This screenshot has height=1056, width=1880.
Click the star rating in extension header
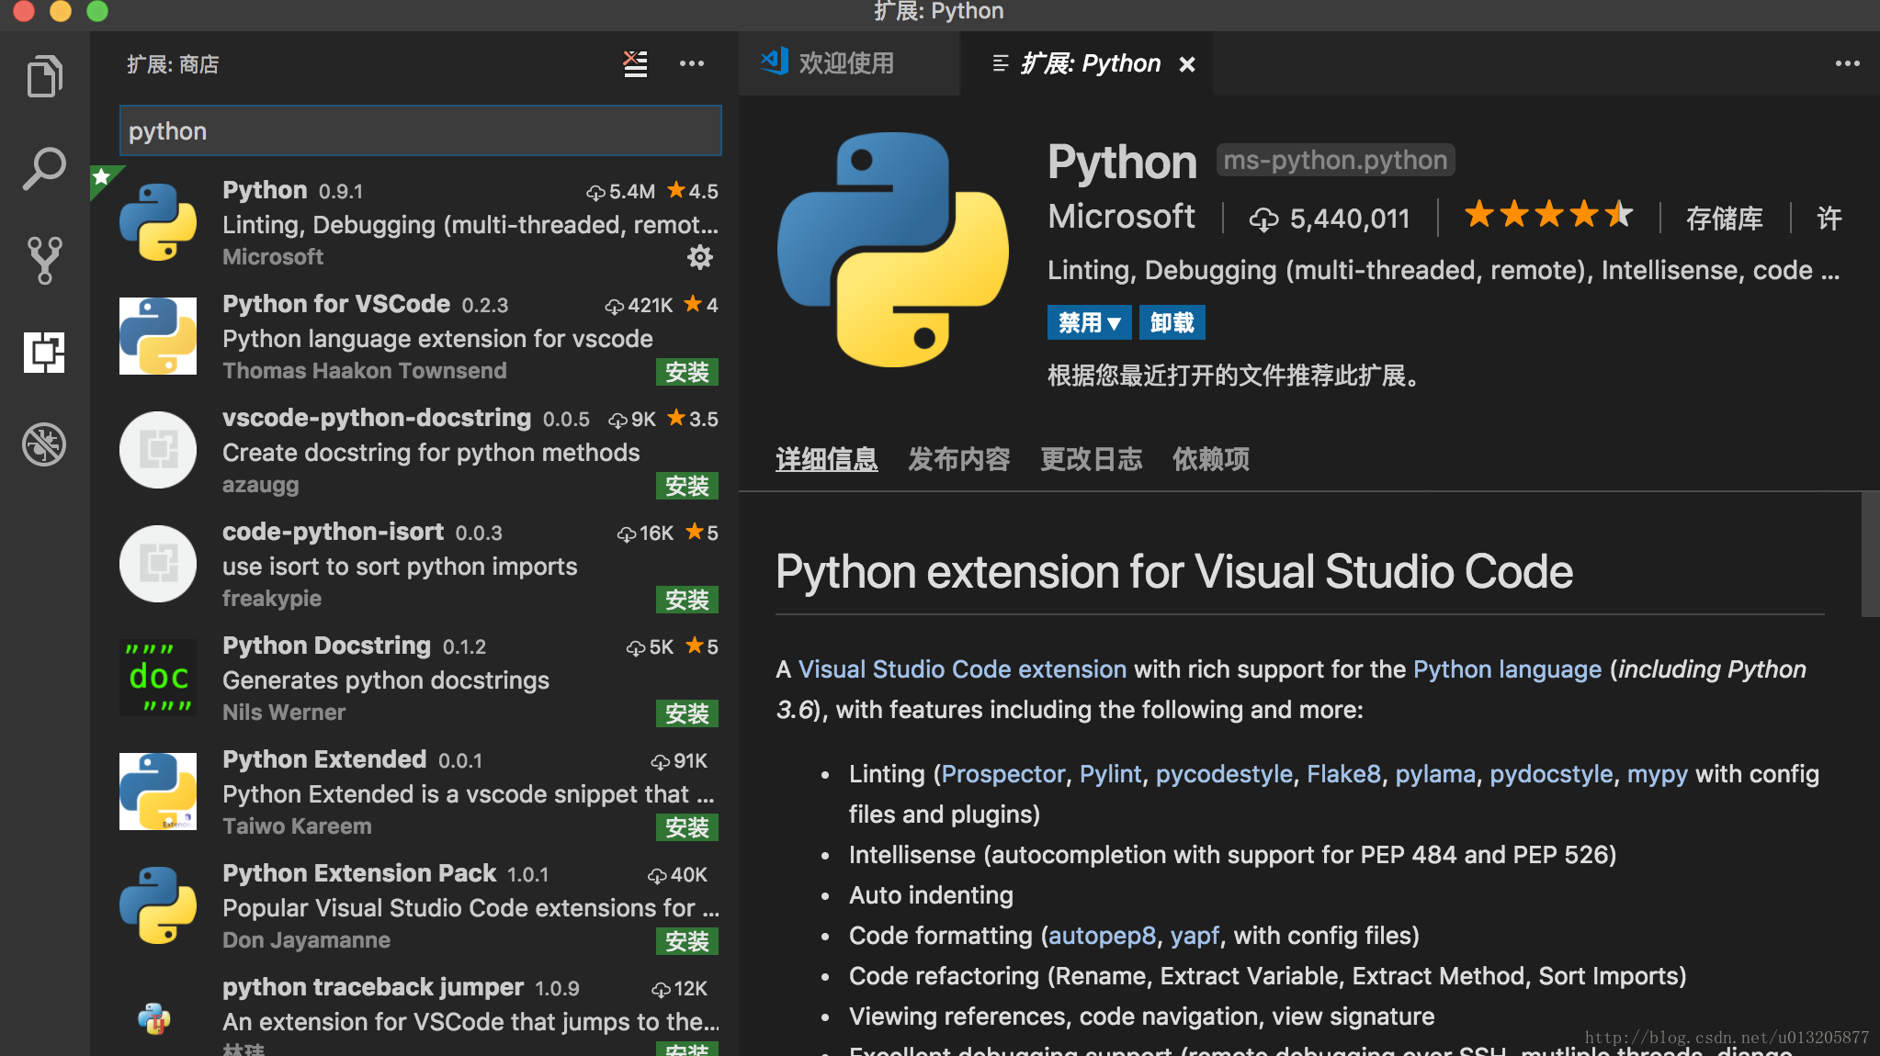click(x=1548, y=215)
